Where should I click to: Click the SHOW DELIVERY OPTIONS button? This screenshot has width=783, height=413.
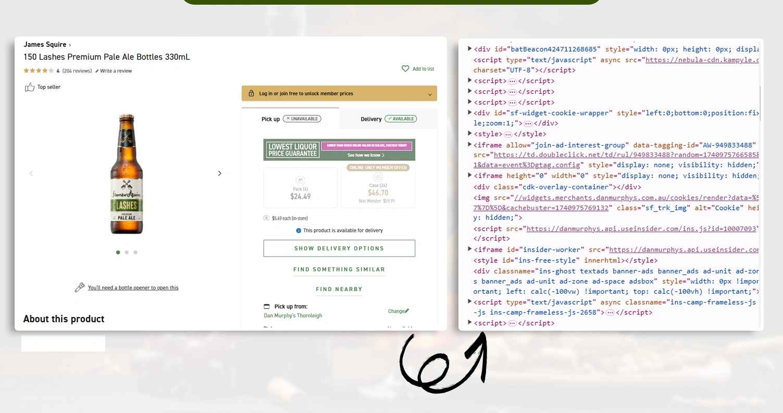339,248
